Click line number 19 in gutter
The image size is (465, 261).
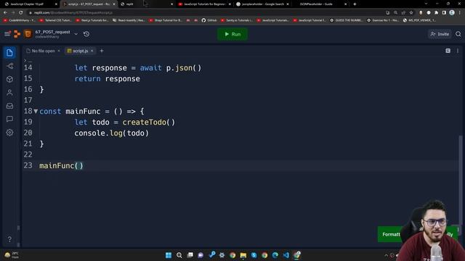click(28, 122)
